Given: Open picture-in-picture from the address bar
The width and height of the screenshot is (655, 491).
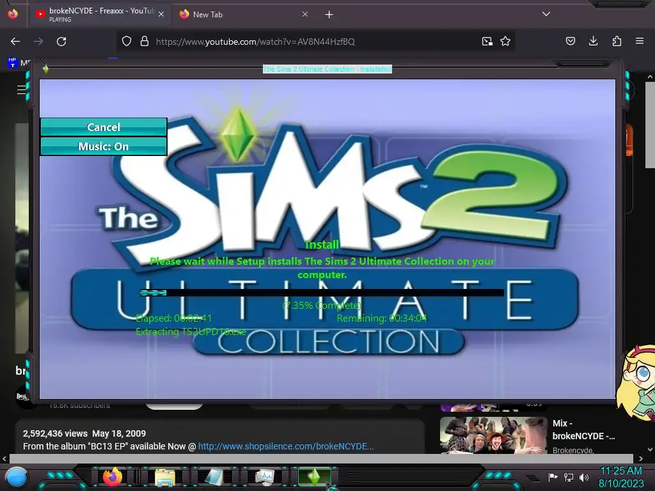Looking at the screenshot, I should coord(487,42).
